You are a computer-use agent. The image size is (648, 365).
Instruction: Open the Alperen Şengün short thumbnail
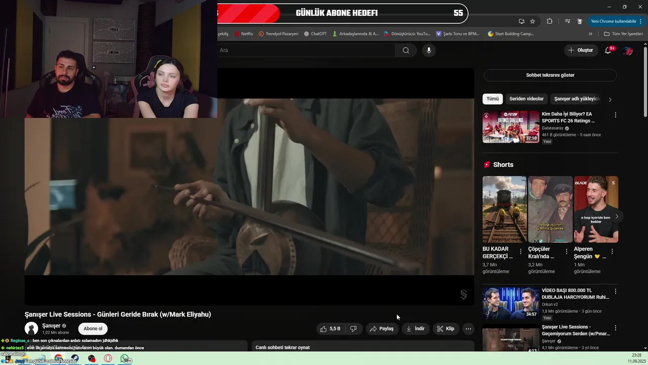pyautogui.click(x=596, y=209)
